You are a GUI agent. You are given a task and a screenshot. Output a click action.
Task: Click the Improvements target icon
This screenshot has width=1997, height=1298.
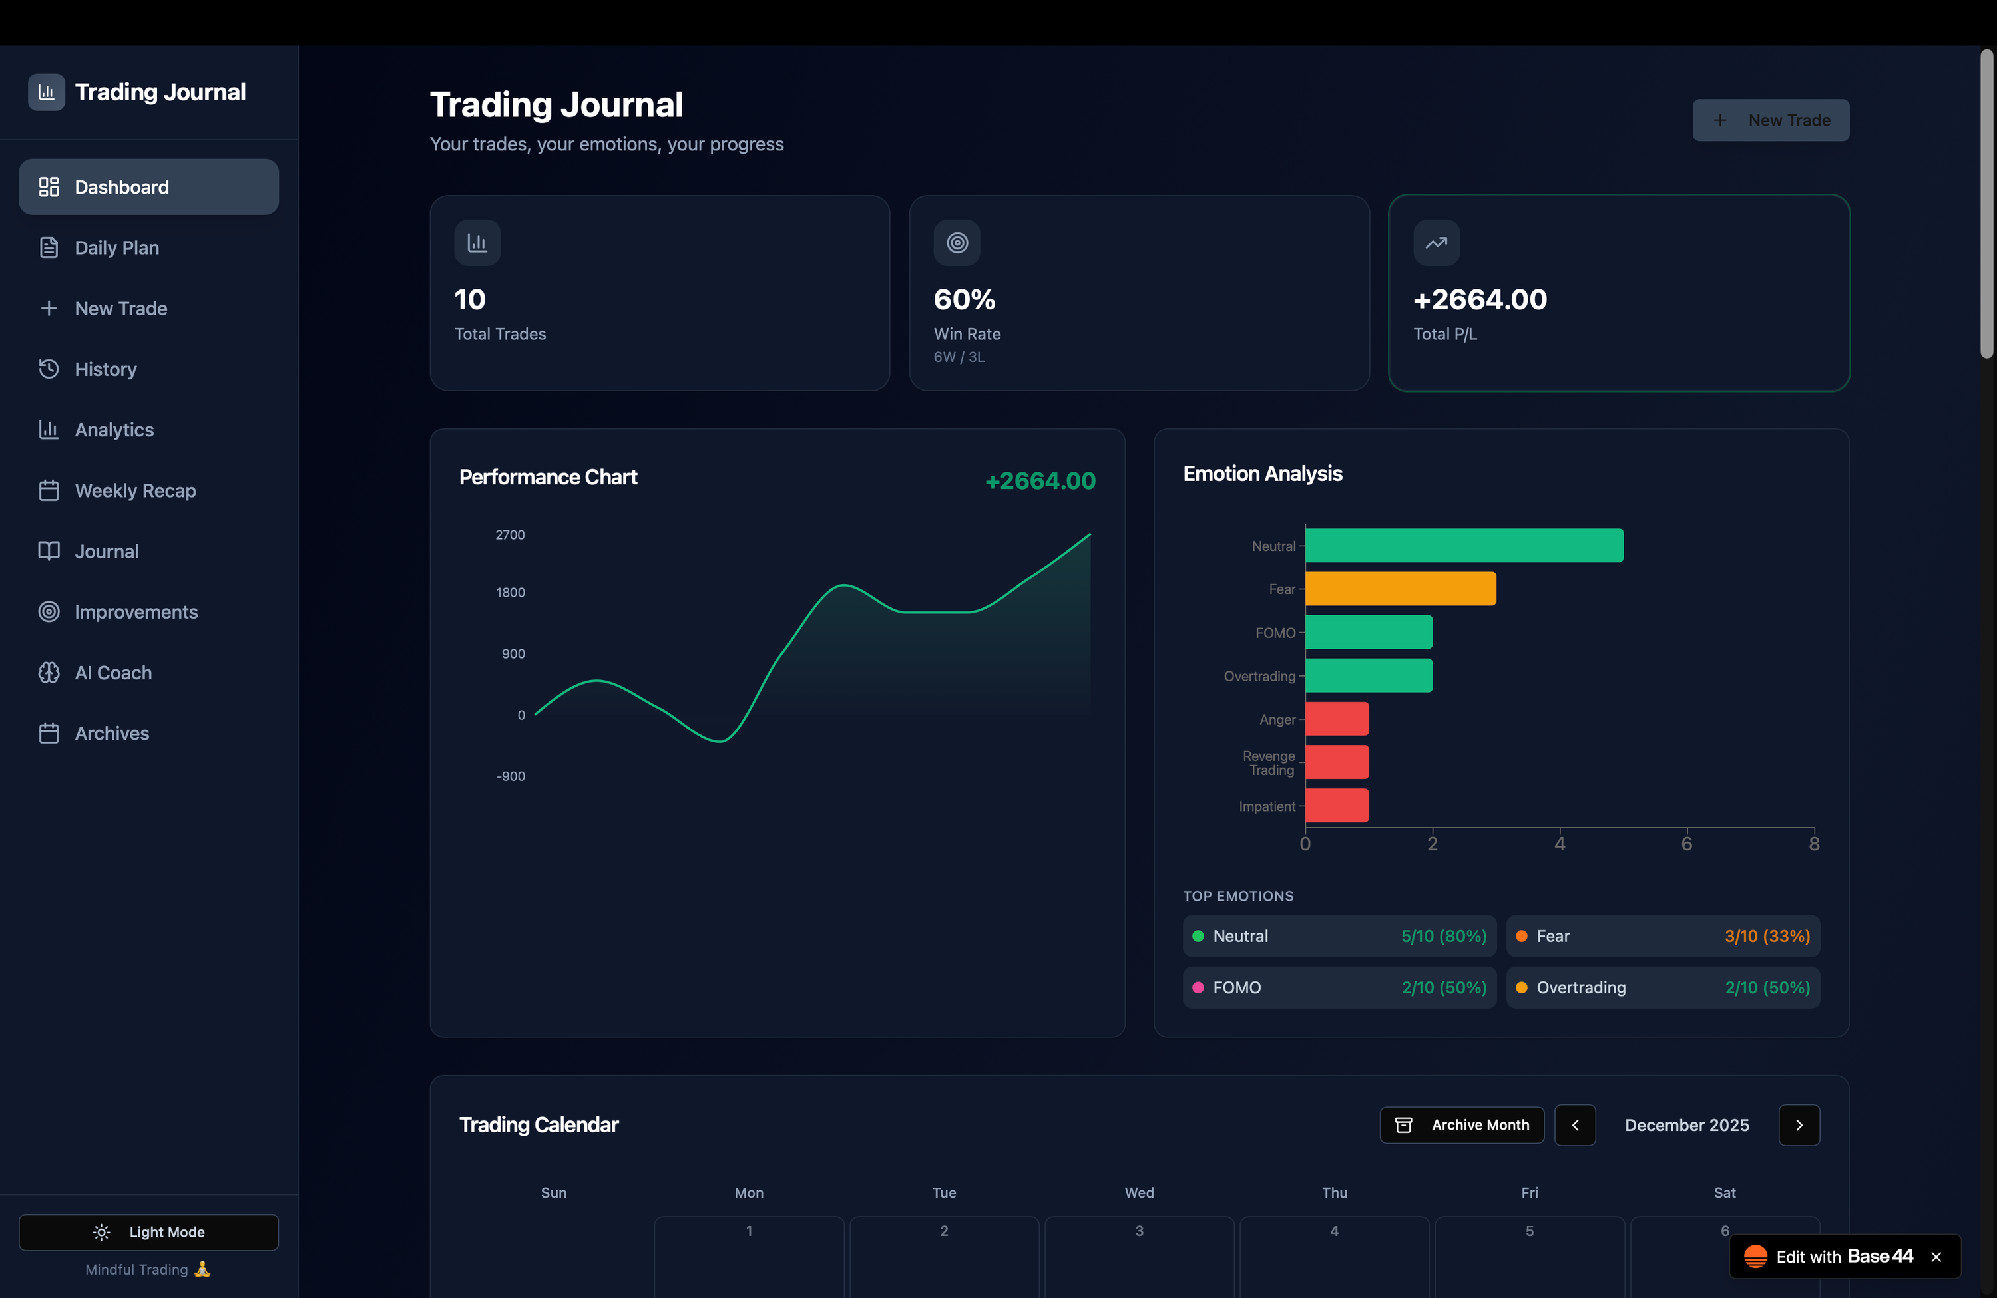49,612
